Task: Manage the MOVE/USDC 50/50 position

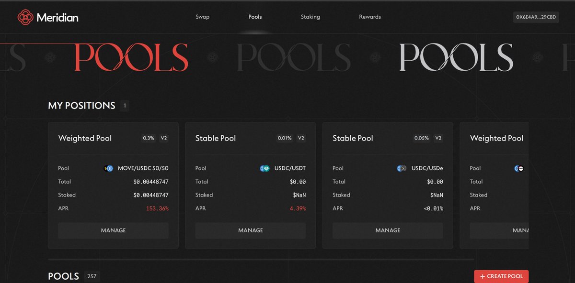Action: tap(113, 230)
